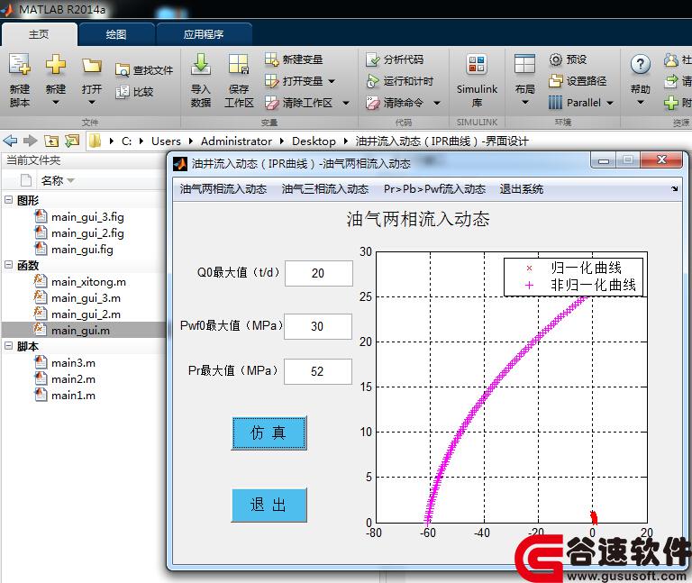This screenshot has width=692, height=583.
Task: Open the 退出系统 menu
Action: pos(521,189)
